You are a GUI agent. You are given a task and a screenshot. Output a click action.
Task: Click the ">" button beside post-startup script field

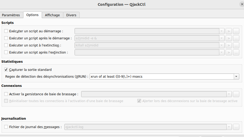coord(229,38)
